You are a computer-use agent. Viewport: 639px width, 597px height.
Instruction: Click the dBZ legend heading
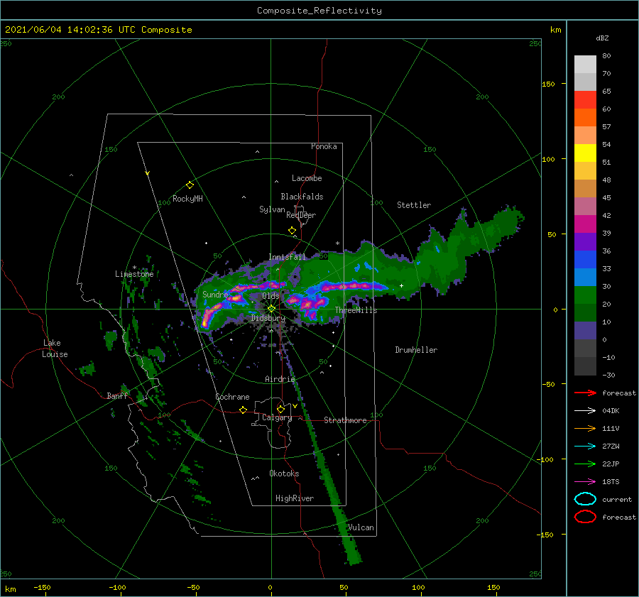pyautogui.click(x=602, y=38)
